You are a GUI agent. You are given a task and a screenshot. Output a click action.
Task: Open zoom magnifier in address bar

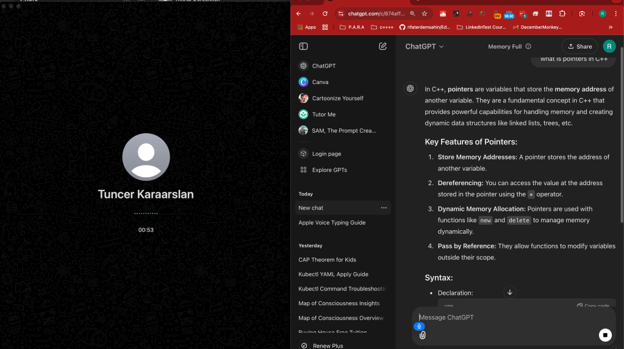click(413, 13)
